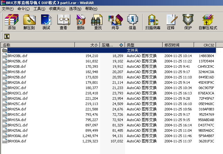Viewport: 223px width, 154px height.
Task: Sort by 大小 column header
Action: tap(88, 45)
